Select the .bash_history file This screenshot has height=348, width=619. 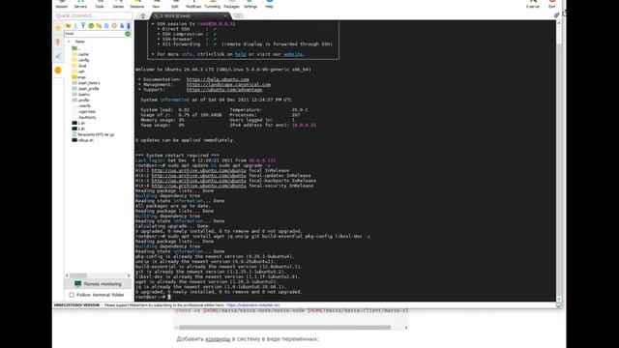pos(86,83)
